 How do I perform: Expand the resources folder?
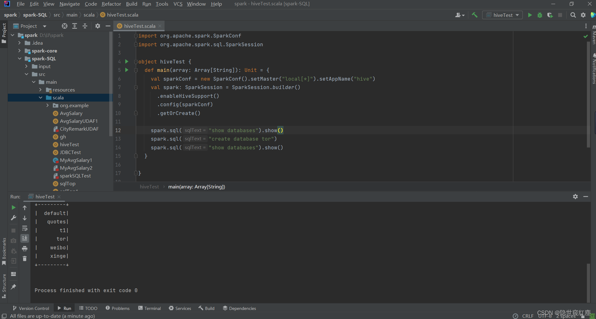[x=41, y=90]
